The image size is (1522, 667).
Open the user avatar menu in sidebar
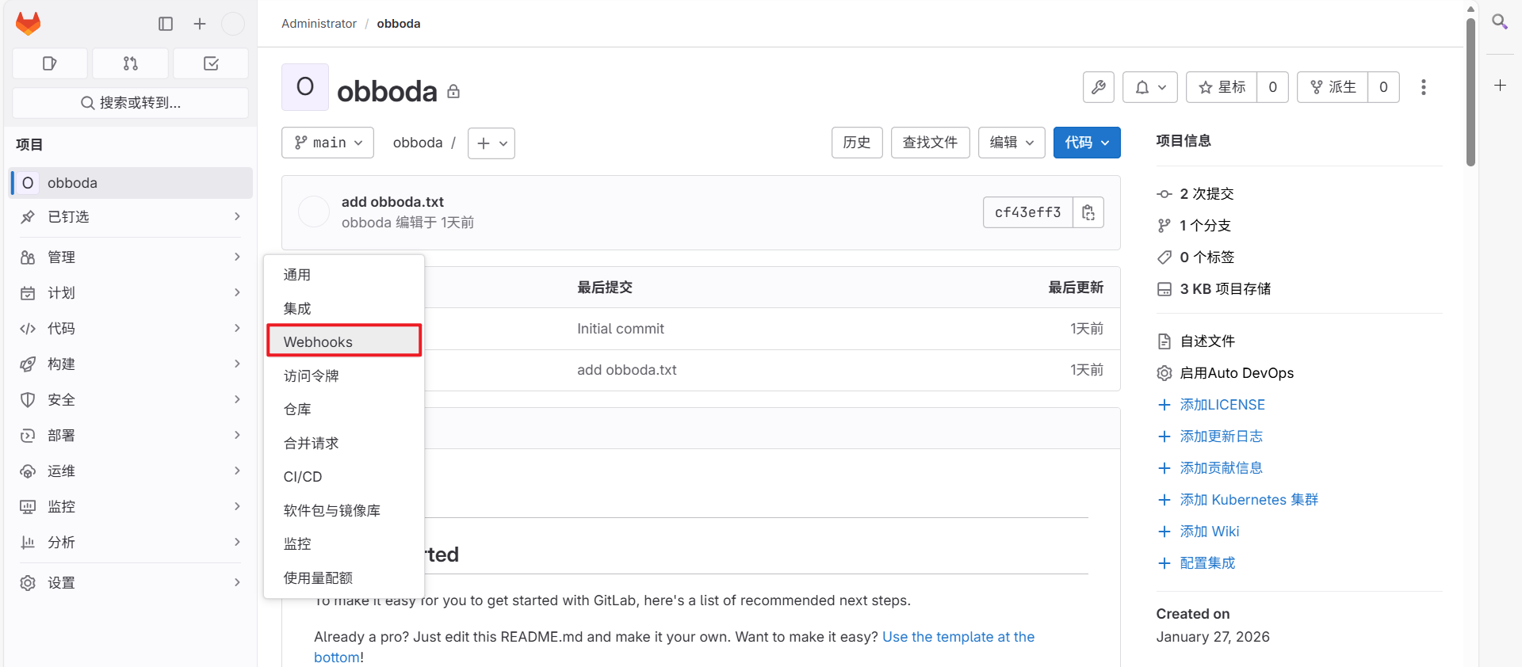pos(233,24)
